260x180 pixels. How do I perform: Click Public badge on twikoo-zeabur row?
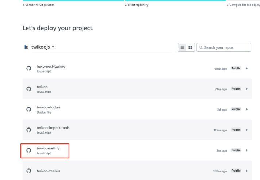pos(236,171)
